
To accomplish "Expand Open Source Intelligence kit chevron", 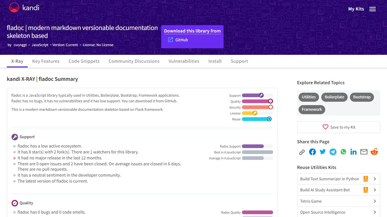I will tap(375, 212).
